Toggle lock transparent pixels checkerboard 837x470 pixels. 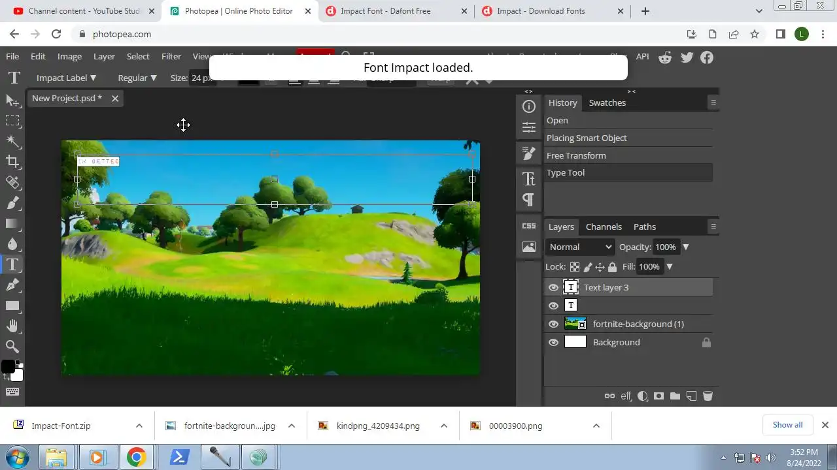coord(574,267)
